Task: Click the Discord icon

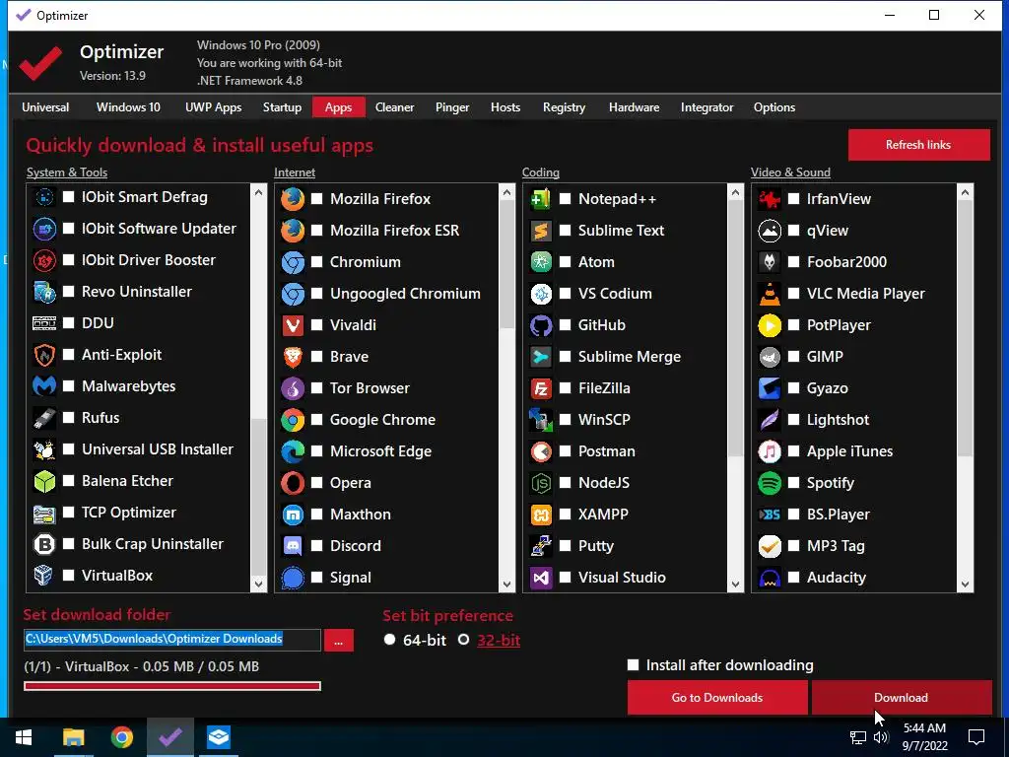Action: point(293,546)
